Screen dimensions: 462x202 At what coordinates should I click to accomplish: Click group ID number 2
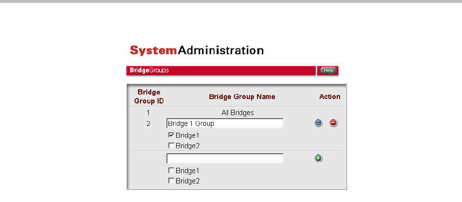[x=148, y=123]
